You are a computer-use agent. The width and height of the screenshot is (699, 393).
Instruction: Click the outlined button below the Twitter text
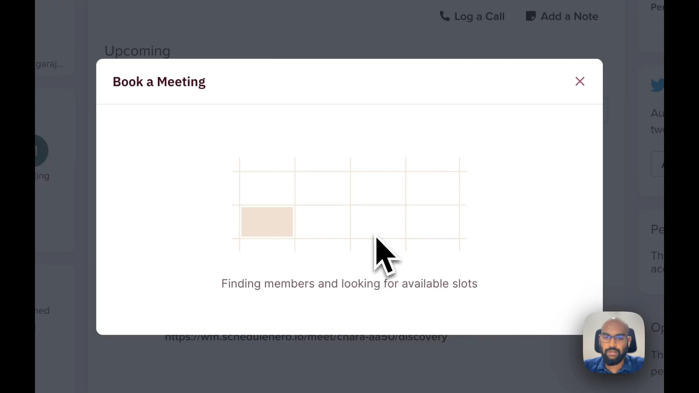click(657, 164)
